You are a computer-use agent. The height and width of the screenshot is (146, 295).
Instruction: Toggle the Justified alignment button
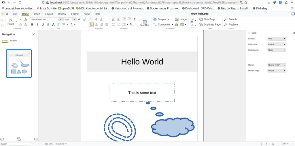pyautogui.click(x=107, y=25)
